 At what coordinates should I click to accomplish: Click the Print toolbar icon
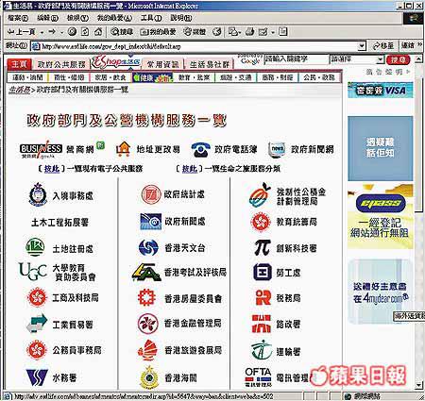click(x=250, y=31)
